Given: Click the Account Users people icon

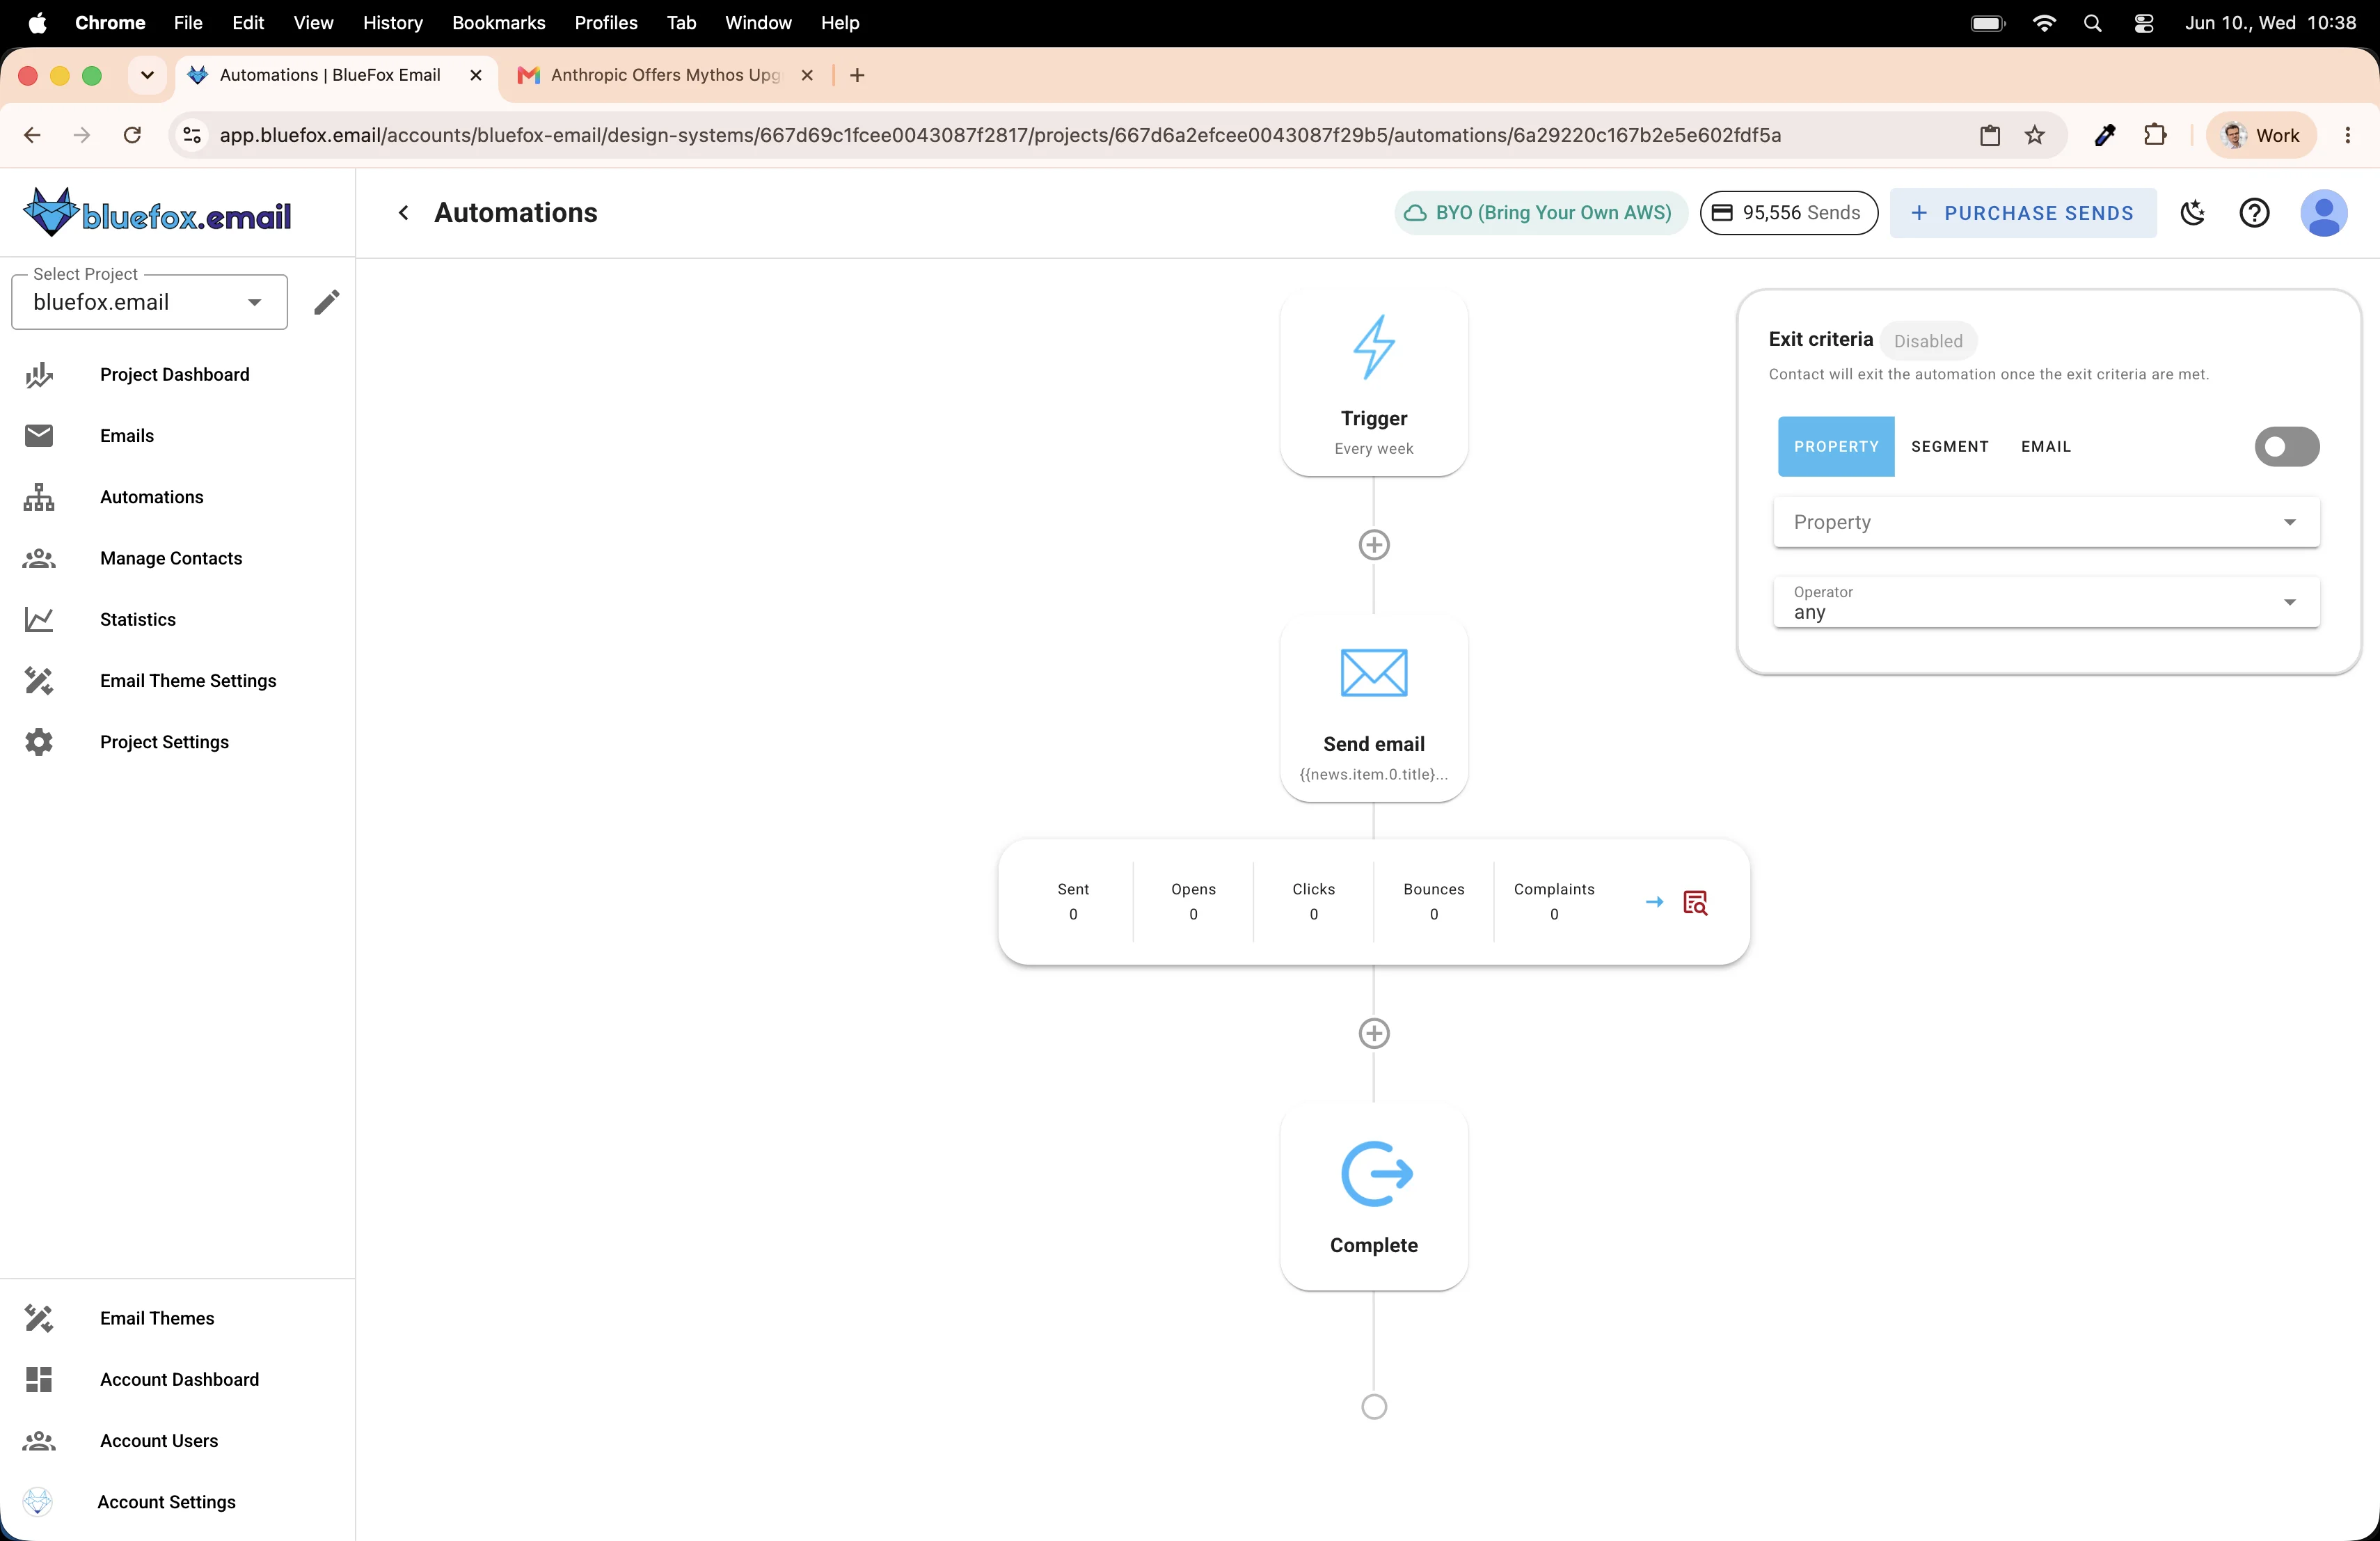Looking at the screenshot, I should 39,1441.
